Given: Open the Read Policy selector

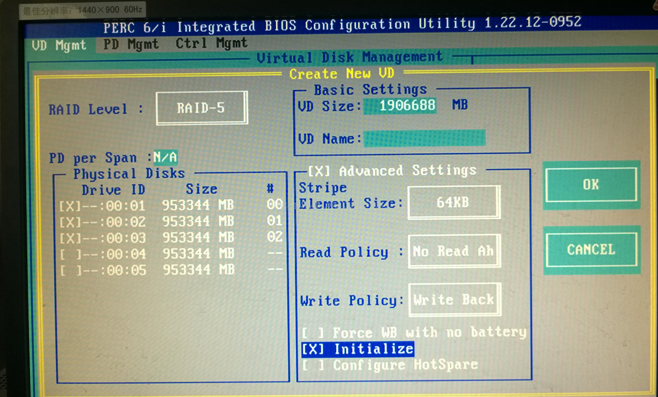Looking at the screenshot, I should 453,251.
